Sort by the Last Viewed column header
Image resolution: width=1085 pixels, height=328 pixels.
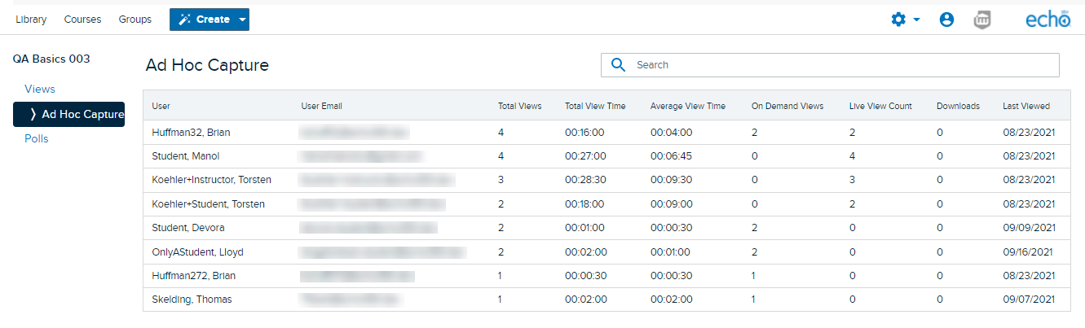click(x=1026, y=106)
